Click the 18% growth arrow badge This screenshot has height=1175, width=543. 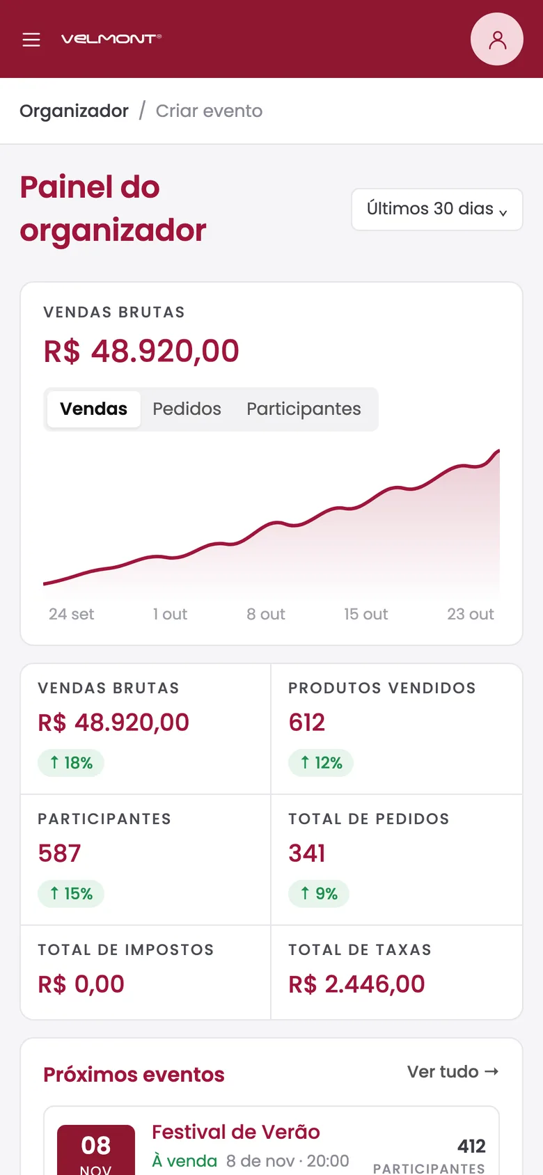tap(71, 763)
